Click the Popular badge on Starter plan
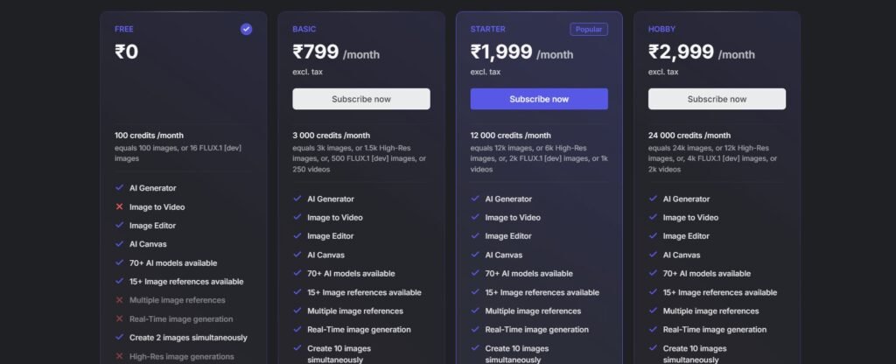Image resolution: width=896 pixels, height=364 pixels. [589, 29]
